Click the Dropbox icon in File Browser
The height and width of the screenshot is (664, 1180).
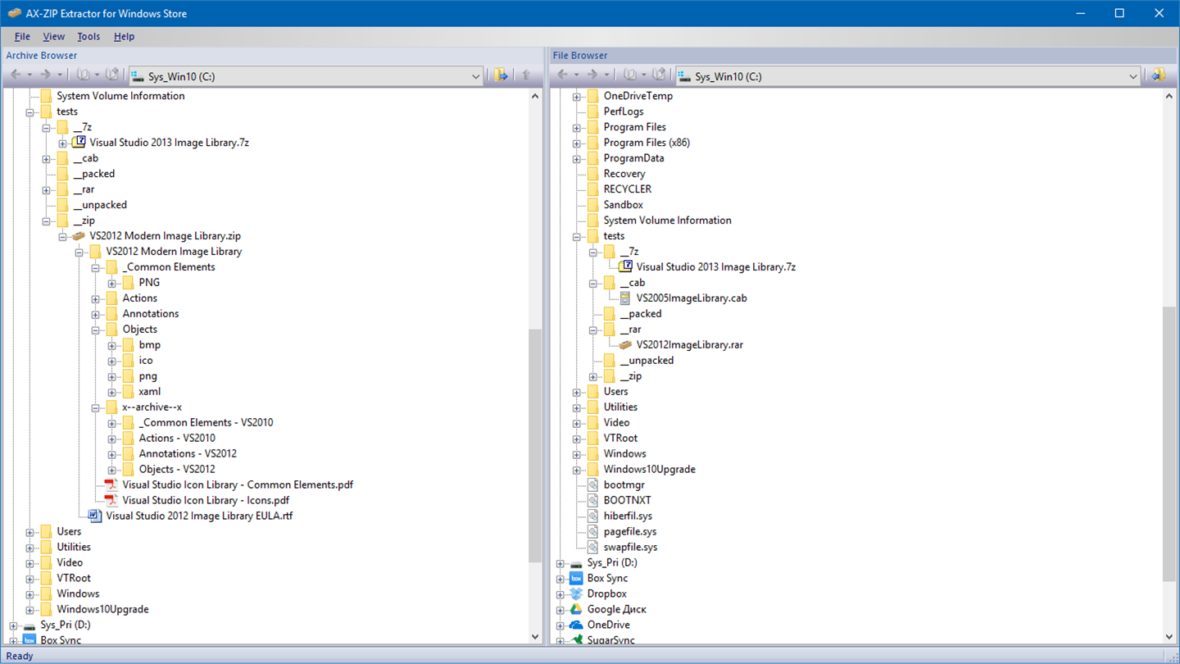pyautogui.click(x=576, y=594)
